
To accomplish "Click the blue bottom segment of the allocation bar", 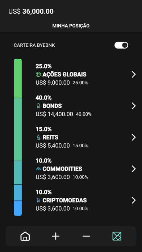I will point(18,208).
